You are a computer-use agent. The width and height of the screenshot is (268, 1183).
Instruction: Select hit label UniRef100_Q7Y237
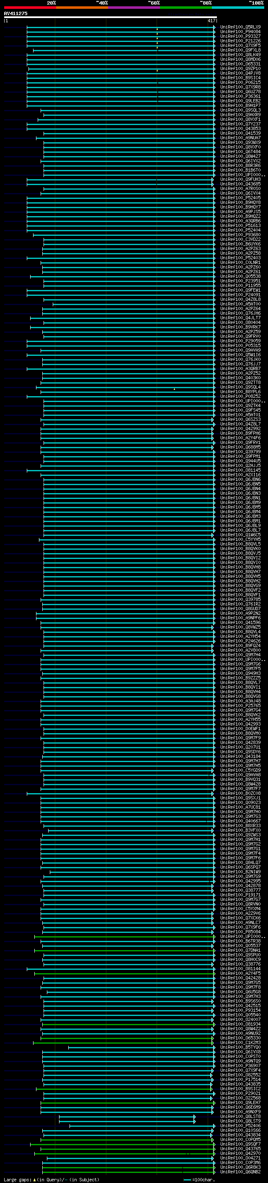[x=240, y=124]
